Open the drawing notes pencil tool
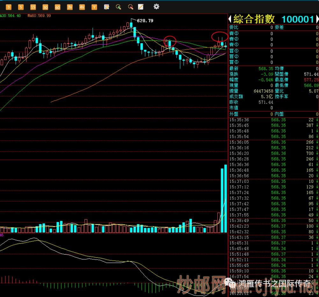This screenshot has height=297, width=319. click(141, 7)
